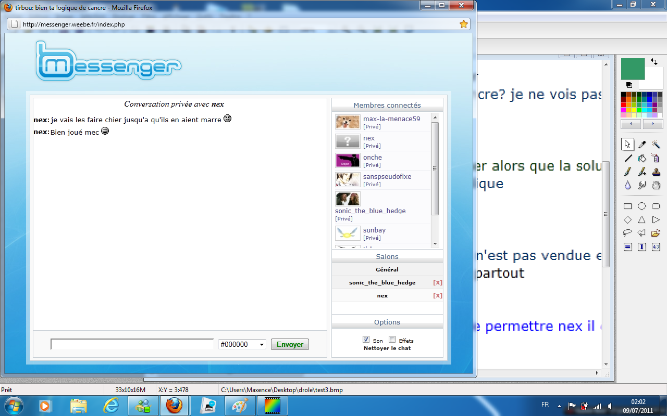The image size is (667, 416).
Task: Choose the water drop blur tool
Action: [x=628, y=185]
